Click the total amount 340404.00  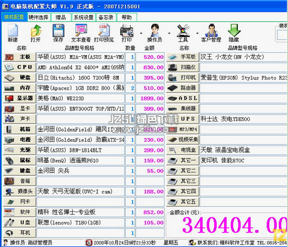(x=235, y=225)
